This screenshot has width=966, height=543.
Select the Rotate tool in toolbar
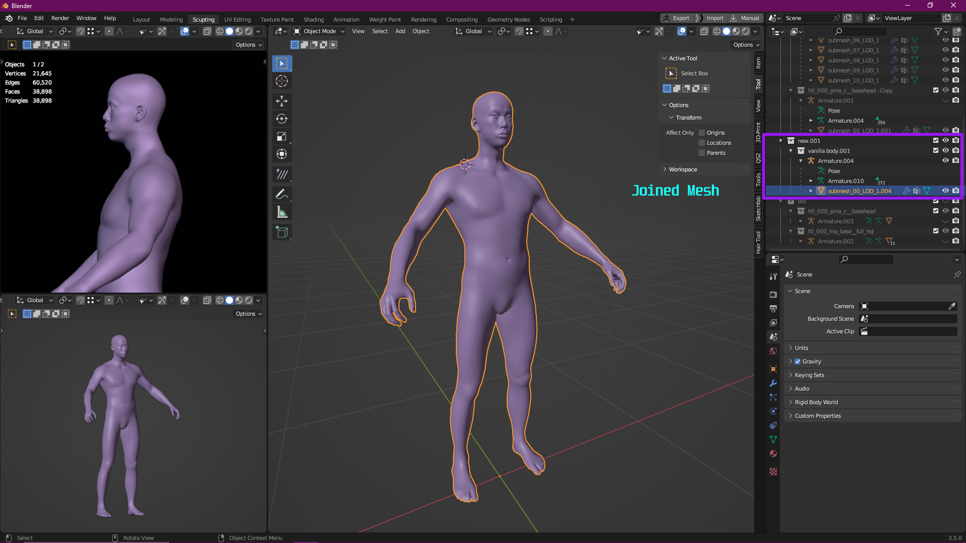tap(282, 119)
